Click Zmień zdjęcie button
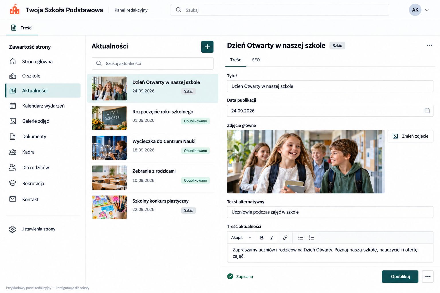This screenshot has width=440, height=293. click(x=410, y=136)
